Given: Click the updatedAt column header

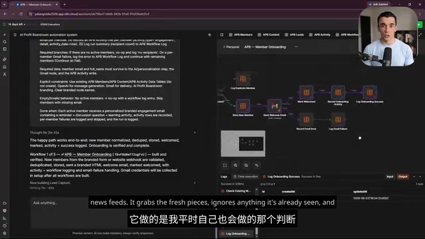Looking at the screenshot, I should [x=360, y=192].
